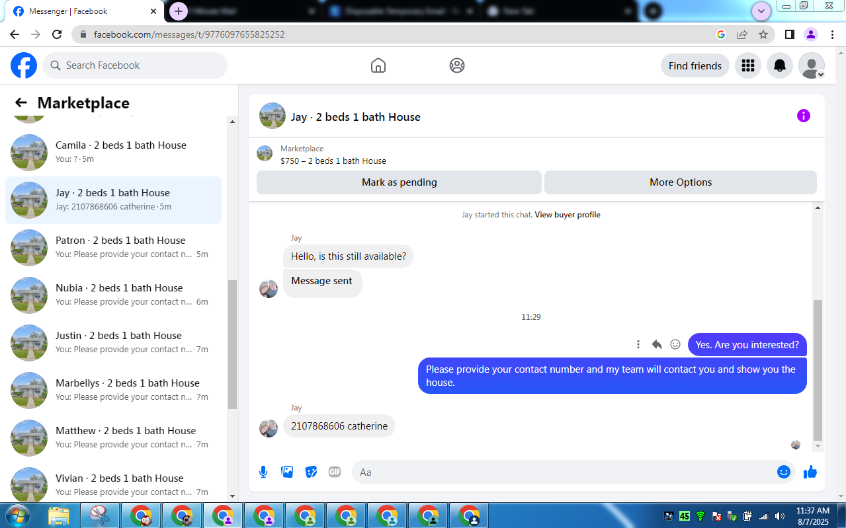Image resolution: width=846 pixels, height=528 pixels.
Task: Go back from the Marketplace list
Action: [x=21, y=102]
